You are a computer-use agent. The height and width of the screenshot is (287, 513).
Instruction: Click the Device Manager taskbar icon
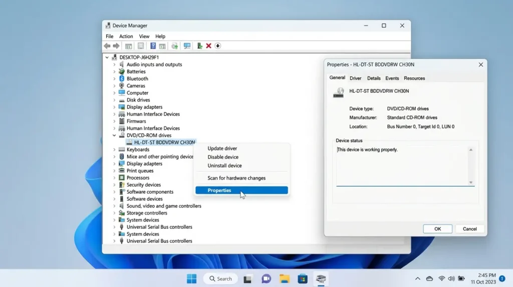321,279
